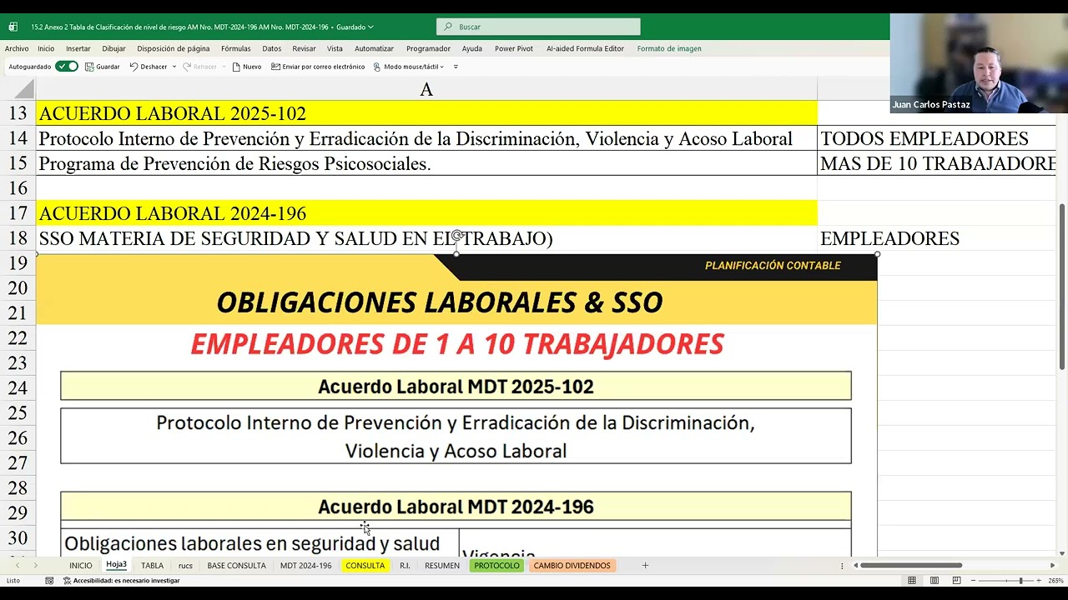Click cell EMPLEADORES in row 18
The height and width of the screenshot is (600, 1068).
click(936, 238)
